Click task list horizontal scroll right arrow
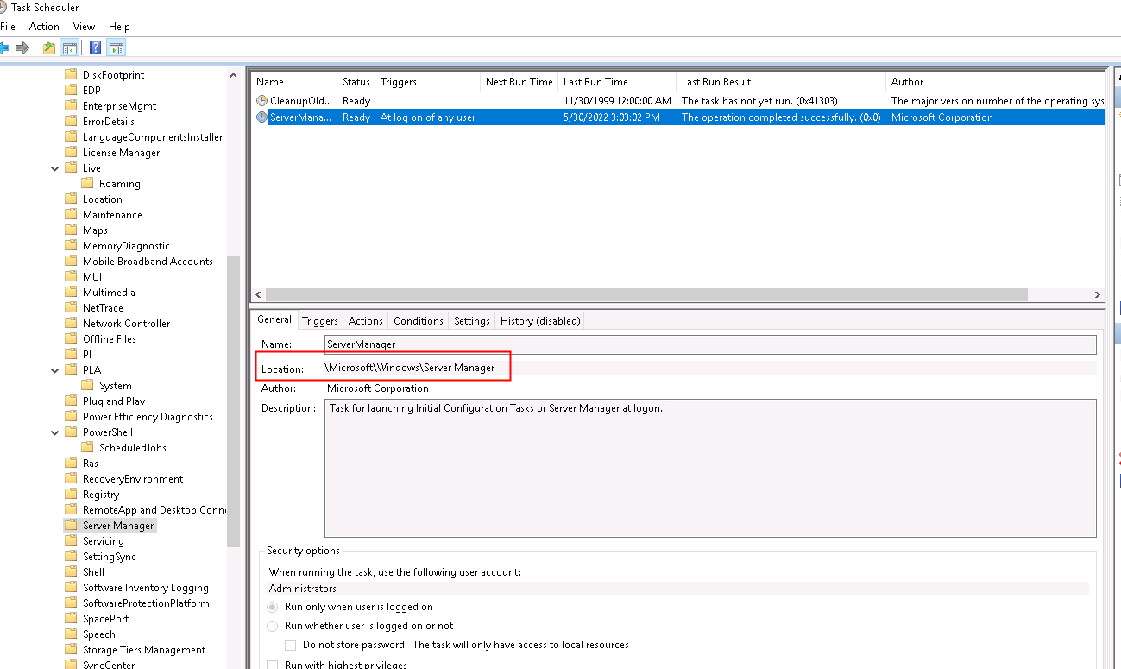The height and width of the screenshot is (669, 1121). point(1097,294)
